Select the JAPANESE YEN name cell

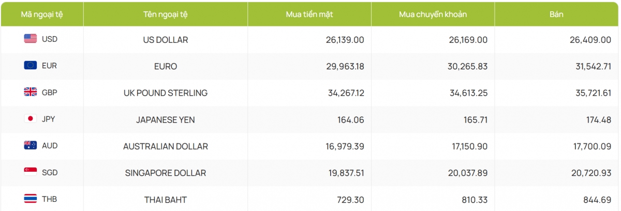(165, 119)
